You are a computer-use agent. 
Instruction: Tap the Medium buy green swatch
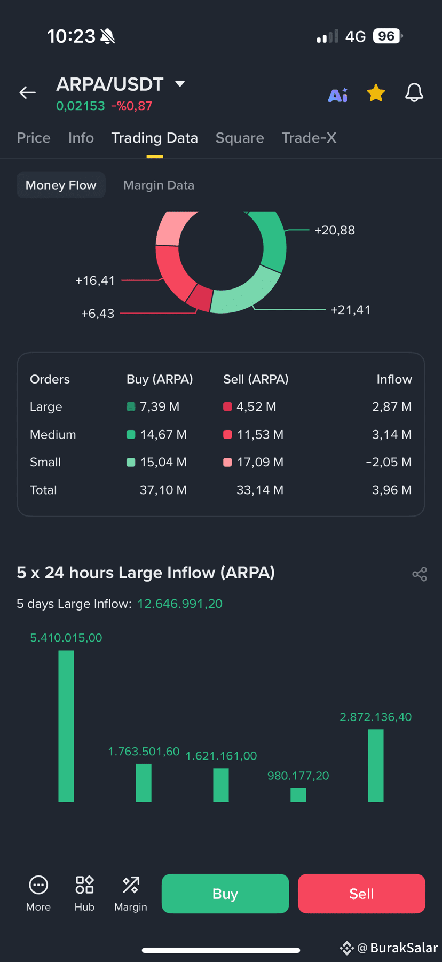[131, 434]
